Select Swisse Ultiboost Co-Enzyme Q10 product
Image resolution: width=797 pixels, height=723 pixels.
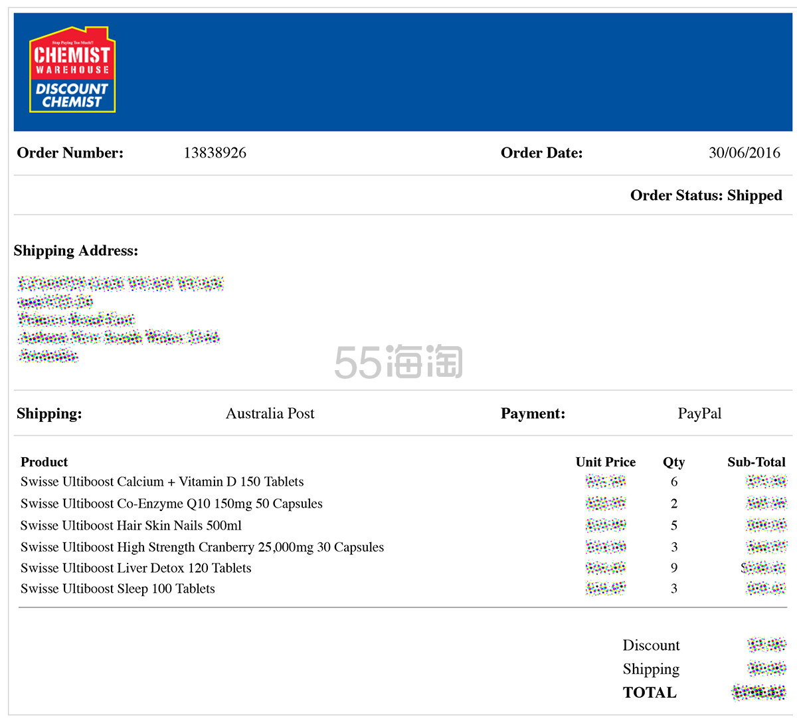[171, 504]
